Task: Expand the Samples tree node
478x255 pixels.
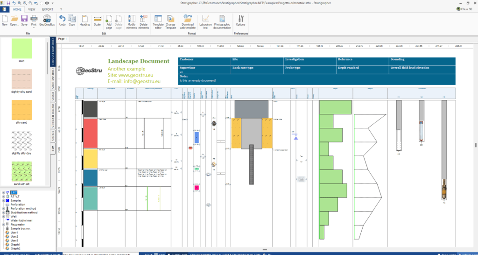Action: [x=3, y=200]
